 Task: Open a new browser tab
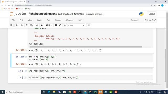(x=28, y=2)
